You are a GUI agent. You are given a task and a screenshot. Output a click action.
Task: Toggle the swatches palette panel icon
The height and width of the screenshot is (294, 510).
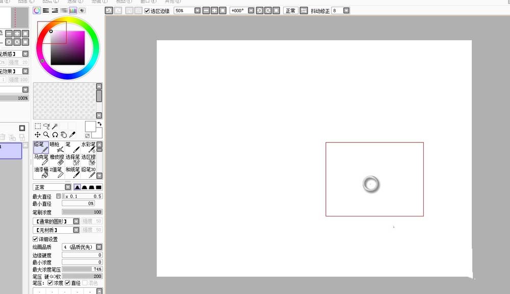[x=73, y=10]
